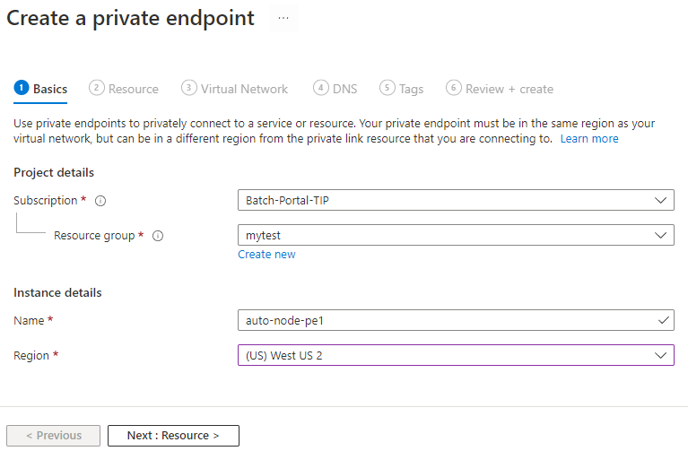Click the Resource group info icon
This screenshot has width=688, height=451.
click(158, 236)
